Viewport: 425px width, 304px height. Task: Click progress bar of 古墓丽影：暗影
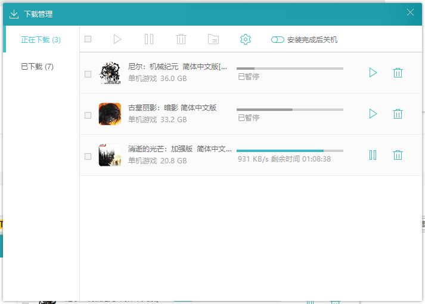(290, 110)
